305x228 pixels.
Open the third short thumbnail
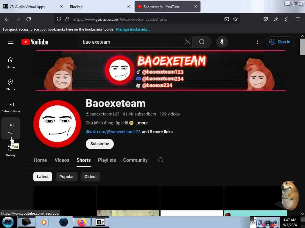[192, 201]
